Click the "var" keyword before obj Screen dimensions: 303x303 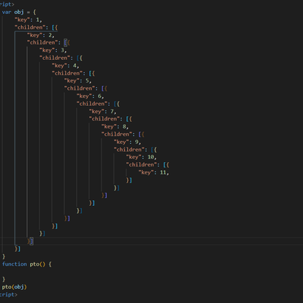pos(7,12)
